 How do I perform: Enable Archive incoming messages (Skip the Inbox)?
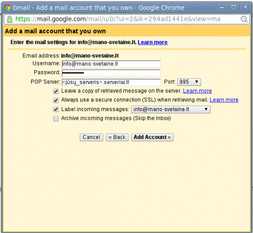click(56, 119)
